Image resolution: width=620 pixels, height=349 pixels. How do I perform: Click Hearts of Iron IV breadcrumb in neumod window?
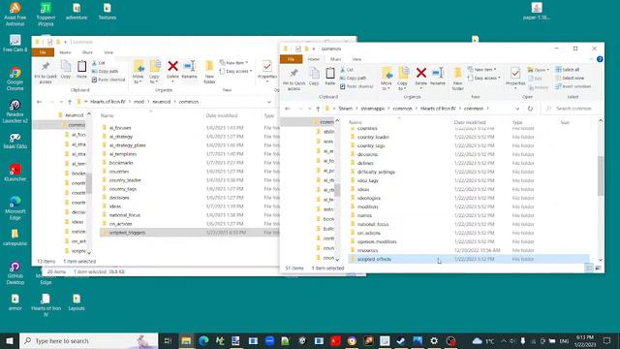coord(108,102)
